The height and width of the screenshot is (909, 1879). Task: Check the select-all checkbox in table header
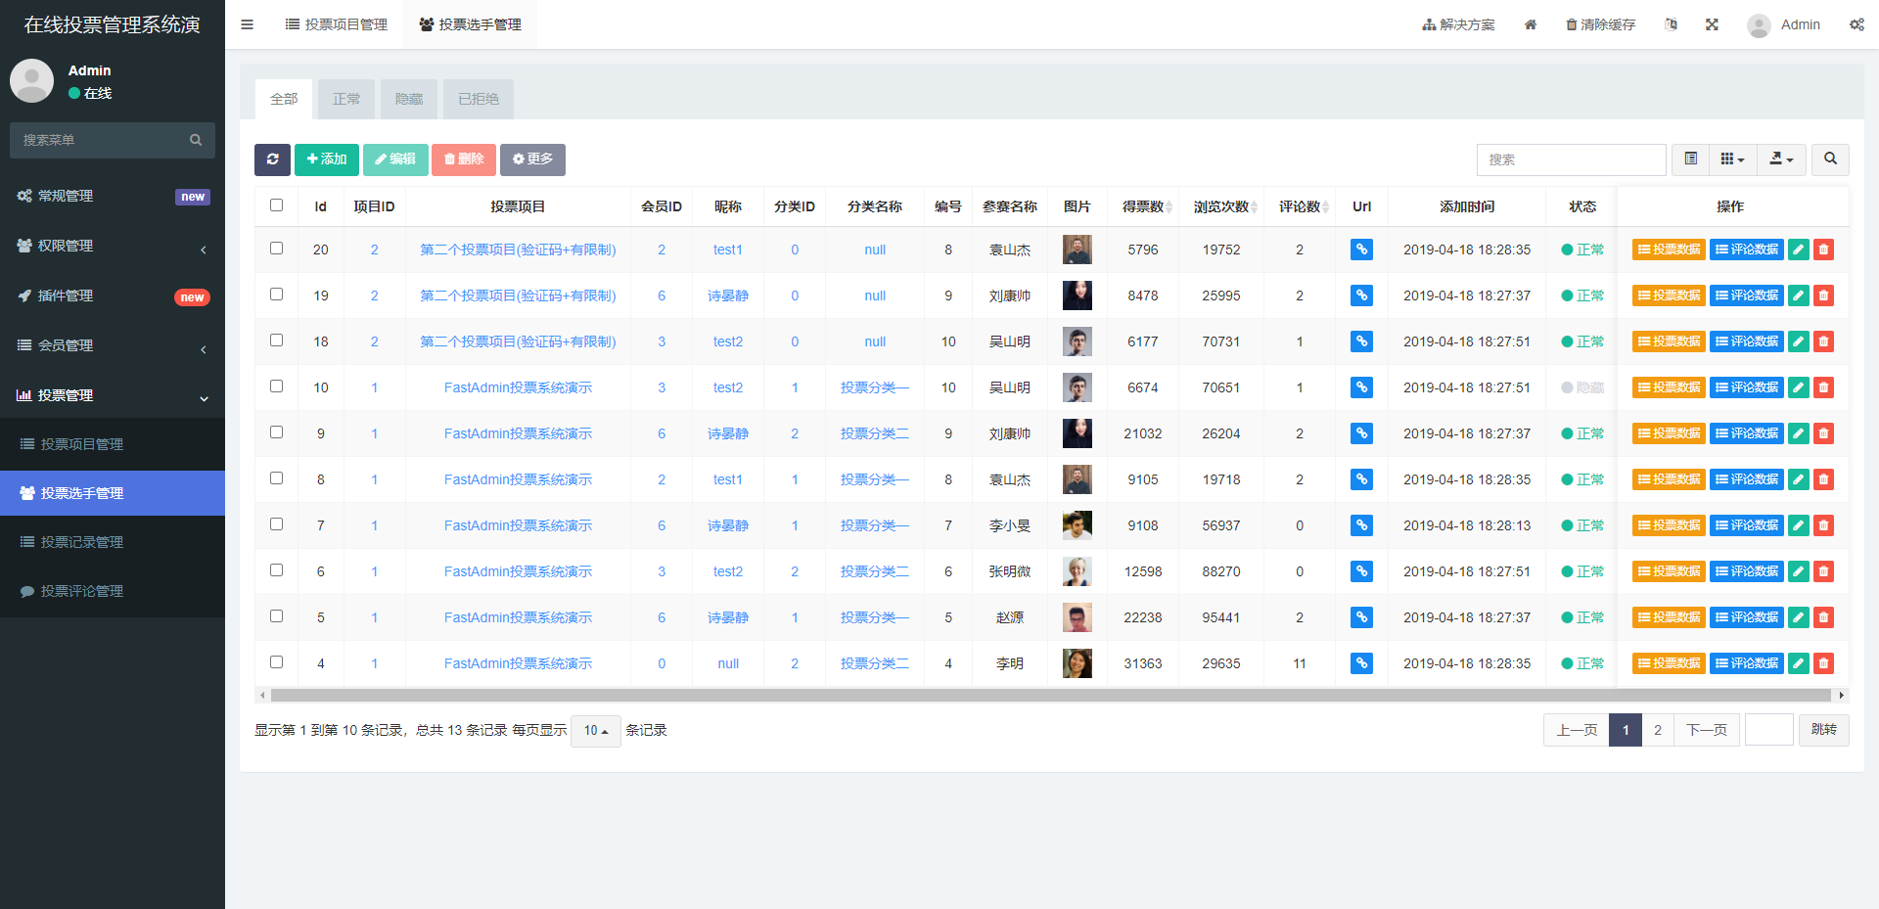276,205
